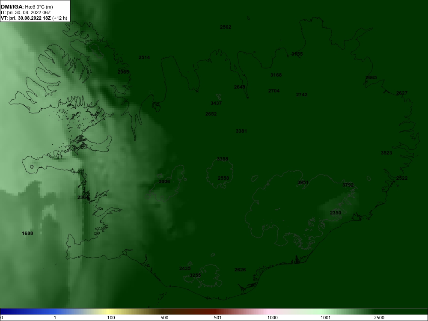Select the 2704 height value
This screenshot has height=321, width=428.
[274, 91]
